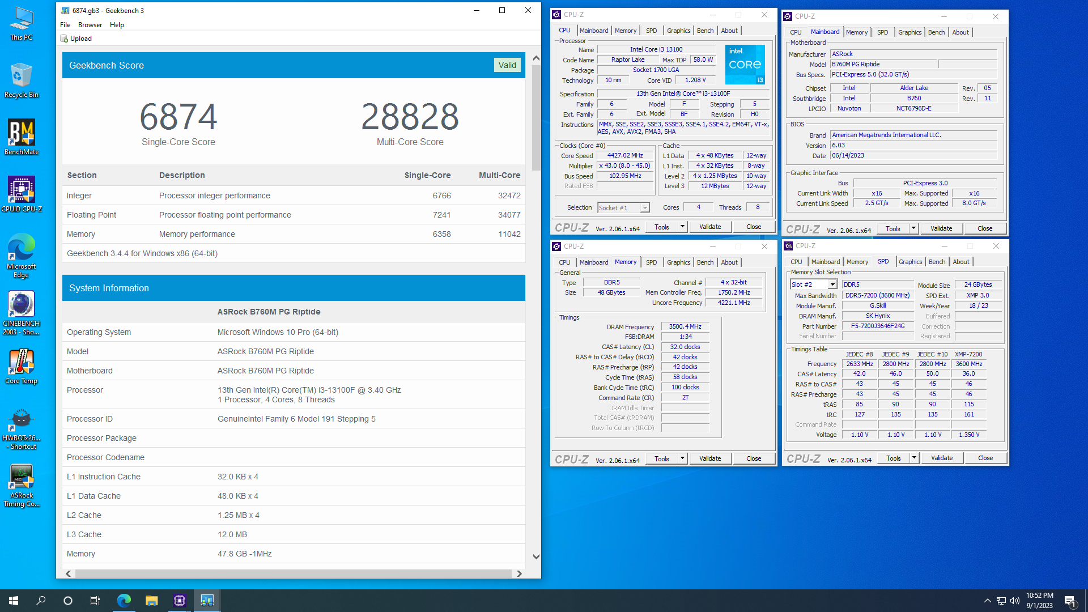Click the Intel Core i3 logo in CPU-Z
The image size is (1088, 612).
(745, 65)
